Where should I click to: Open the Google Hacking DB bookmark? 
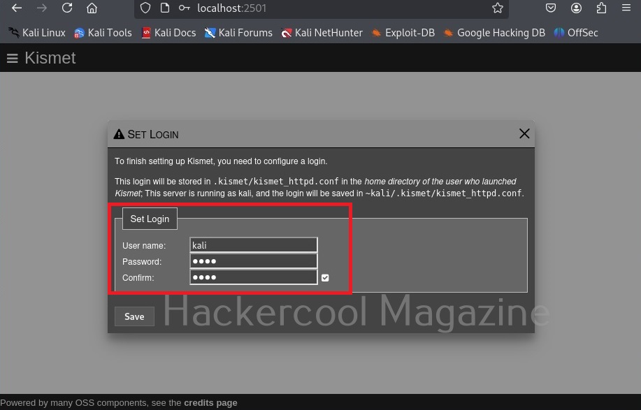pos(494,33)
